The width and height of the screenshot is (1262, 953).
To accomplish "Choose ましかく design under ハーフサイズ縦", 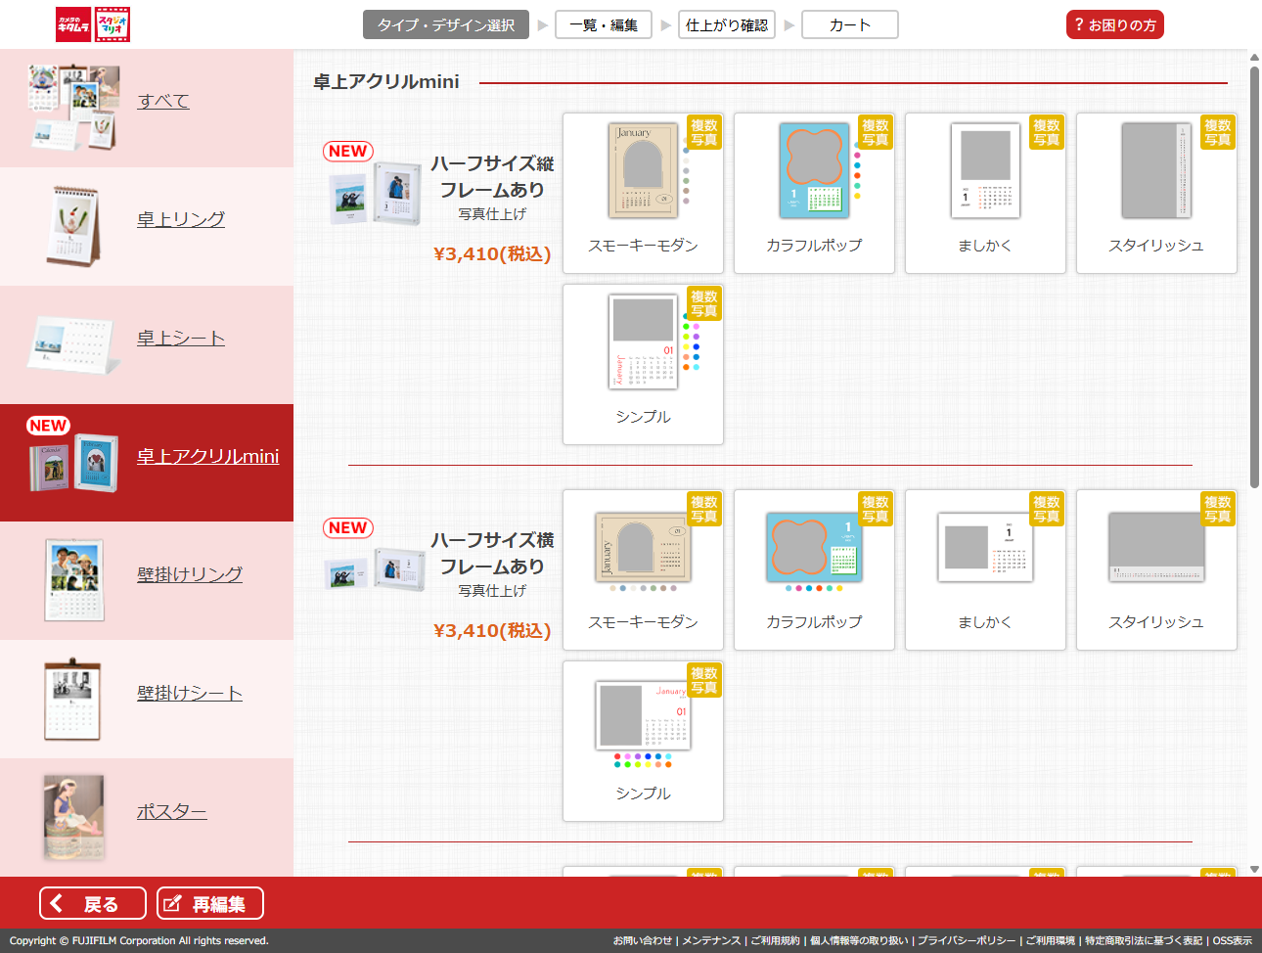I will point(985,193).
